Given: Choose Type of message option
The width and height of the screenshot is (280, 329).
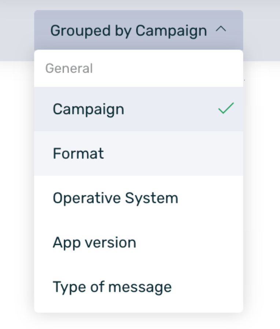Looking at the screenshot, I should point(112,287).
